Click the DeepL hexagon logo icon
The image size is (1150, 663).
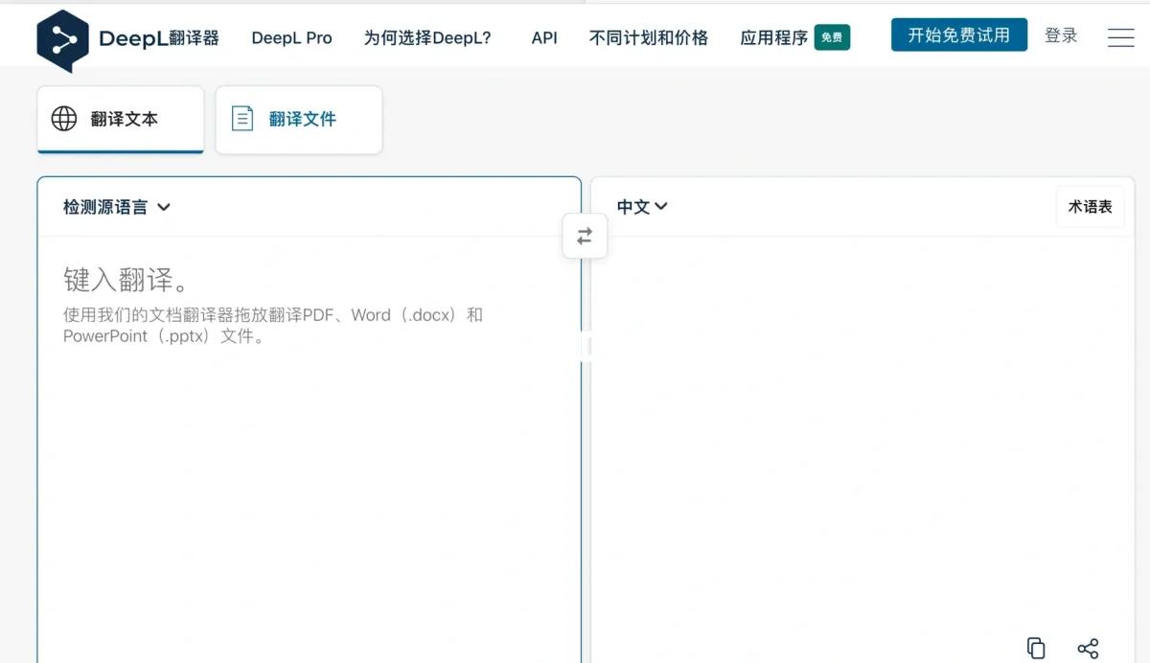click(63, 38)
